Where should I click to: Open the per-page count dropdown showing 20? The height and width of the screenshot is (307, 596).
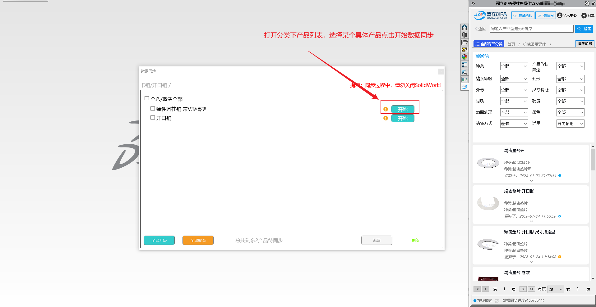555,289
